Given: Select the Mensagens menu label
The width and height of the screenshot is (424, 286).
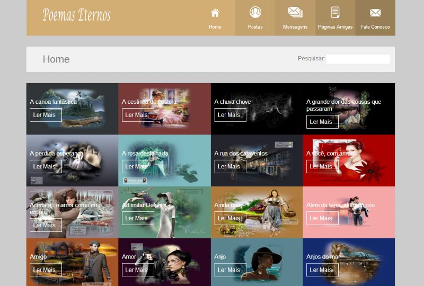Looking at the screenshot, I should [295, 27].
